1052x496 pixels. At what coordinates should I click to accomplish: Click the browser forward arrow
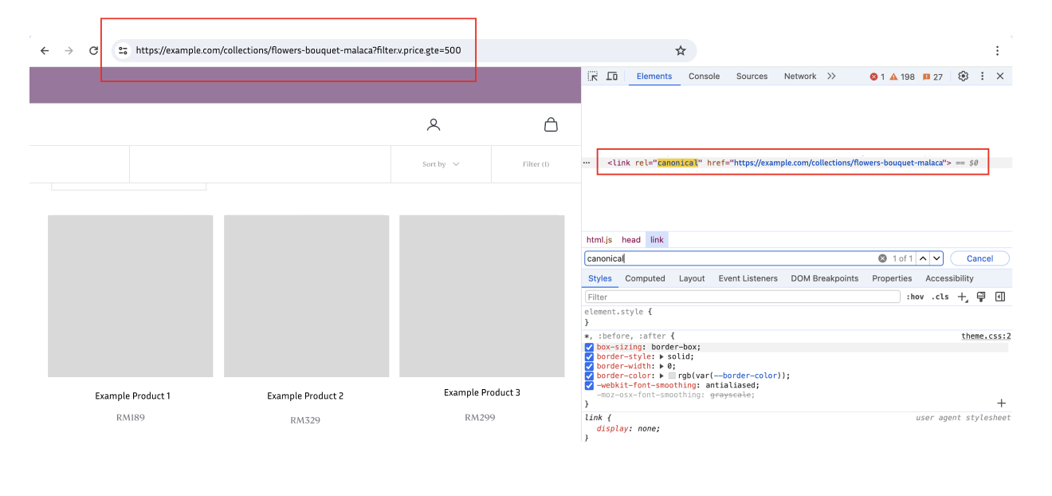[x=69, y=50]
